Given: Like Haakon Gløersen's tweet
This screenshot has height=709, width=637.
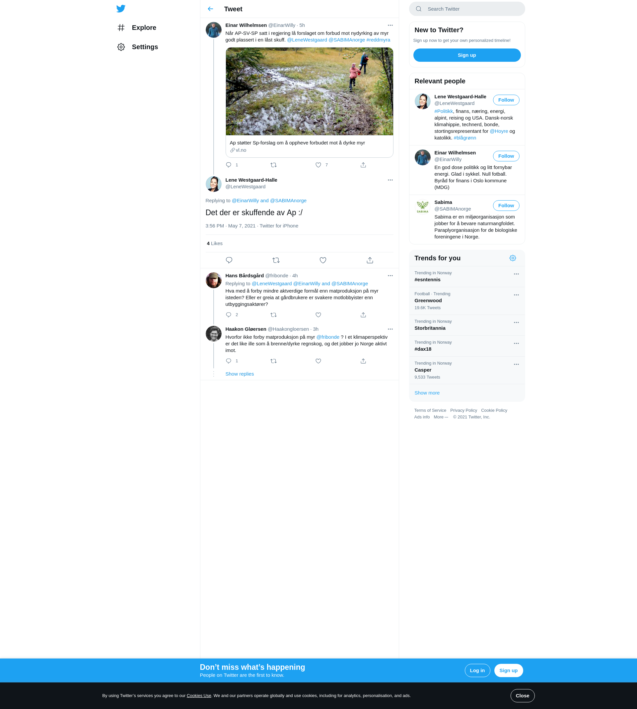Looking at the screenshot, I should tap(318, 361).
